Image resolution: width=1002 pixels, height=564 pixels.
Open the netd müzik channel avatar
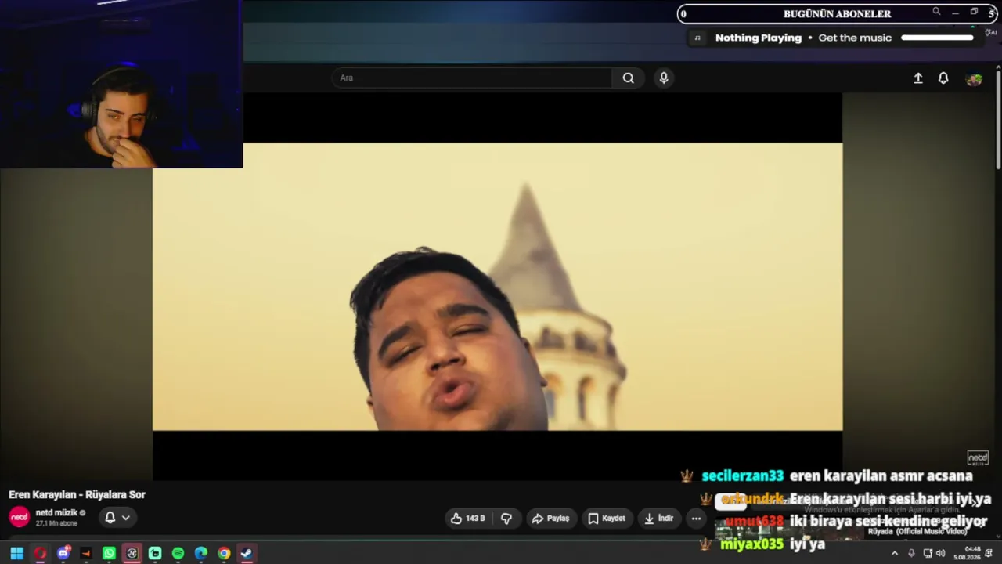(19, 517)
